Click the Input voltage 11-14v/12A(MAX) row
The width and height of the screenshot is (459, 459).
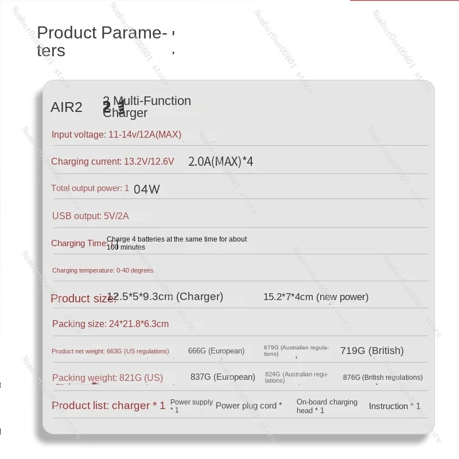[x=116, y=135]
